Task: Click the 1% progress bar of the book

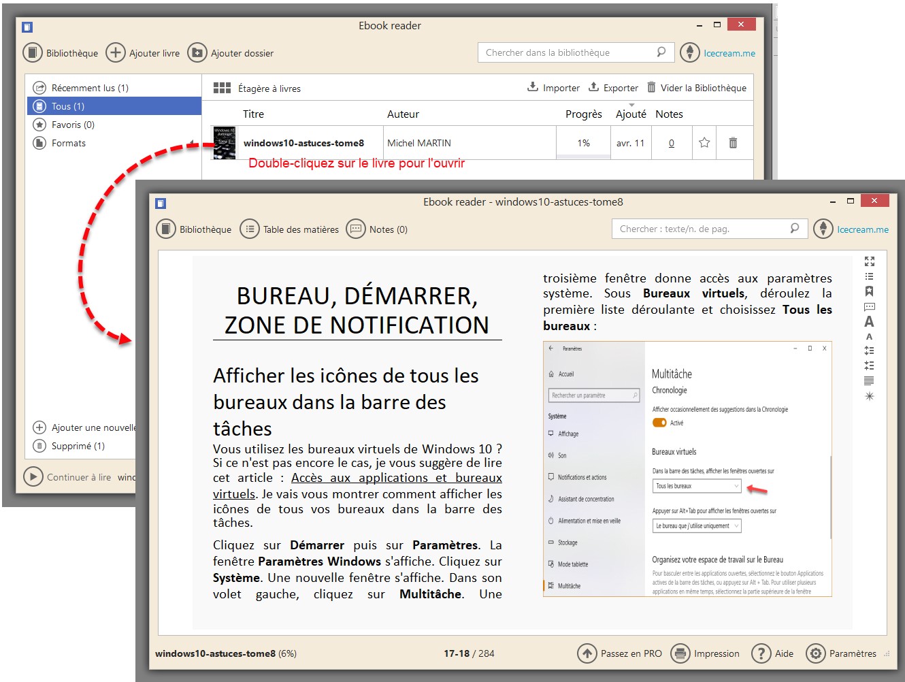Action: (x=583, y=144)
